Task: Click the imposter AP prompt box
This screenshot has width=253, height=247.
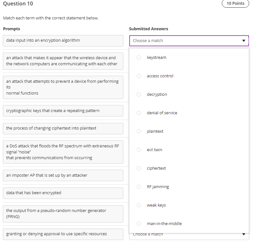Action: [x=63, y=175]
